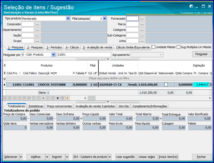
Task: Click Incluir item(ns) button
Action: (168, 157)
